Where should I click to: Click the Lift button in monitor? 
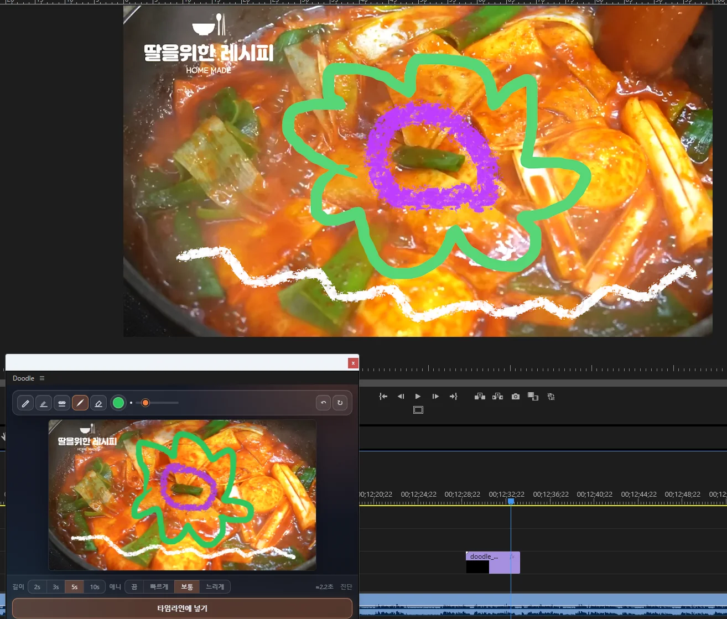(480, 397)
